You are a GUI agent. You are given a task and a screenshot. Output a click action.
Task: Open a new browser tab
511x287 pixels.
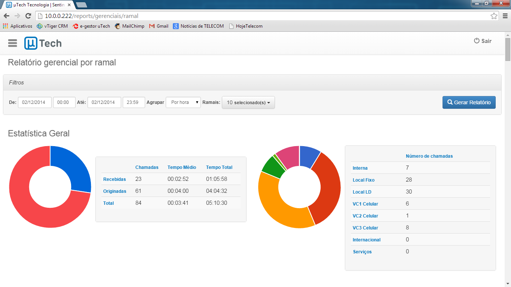point(81,5)
